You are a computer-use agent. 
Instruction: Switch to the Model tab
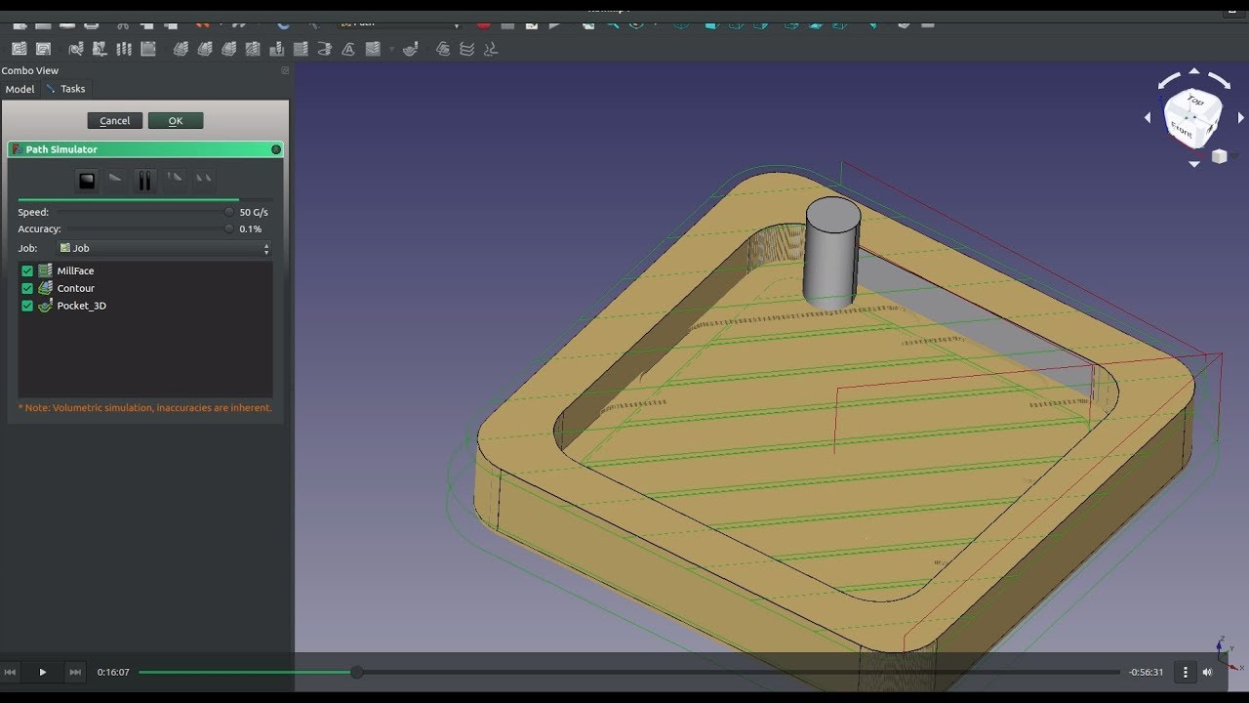[20, 89]
